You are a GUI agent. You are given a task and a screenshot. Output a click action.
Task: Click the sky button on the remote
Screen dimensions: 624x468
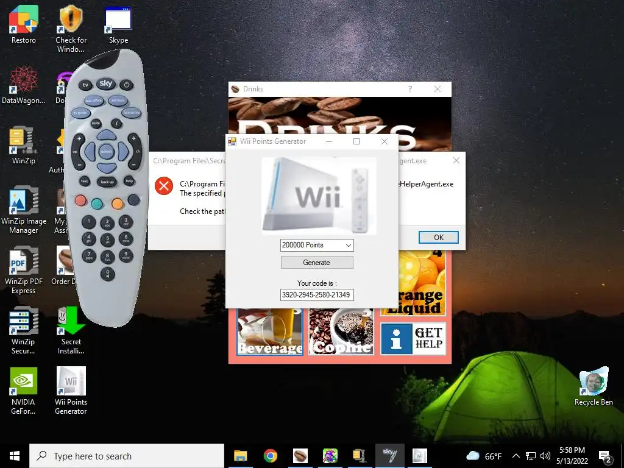coord(106,83)
